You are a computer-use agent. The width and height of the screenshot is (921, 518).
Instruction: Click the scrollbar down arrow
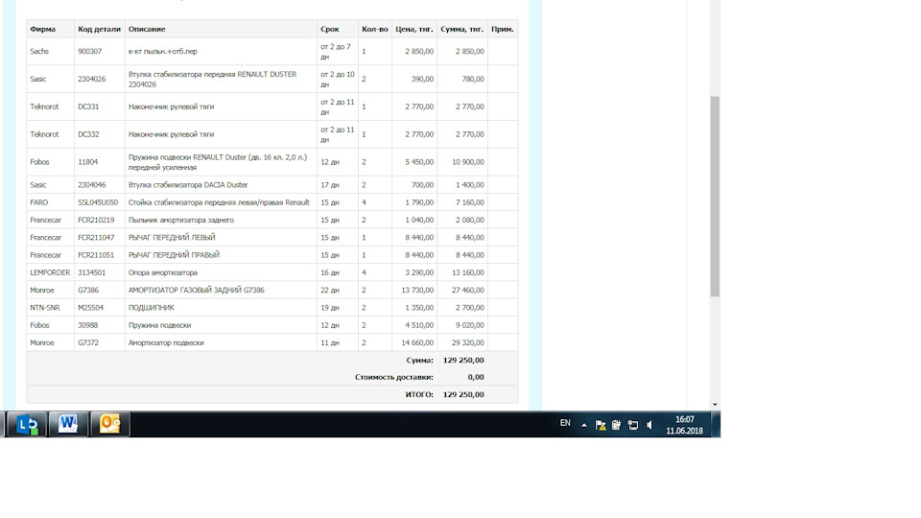point(715,404)
